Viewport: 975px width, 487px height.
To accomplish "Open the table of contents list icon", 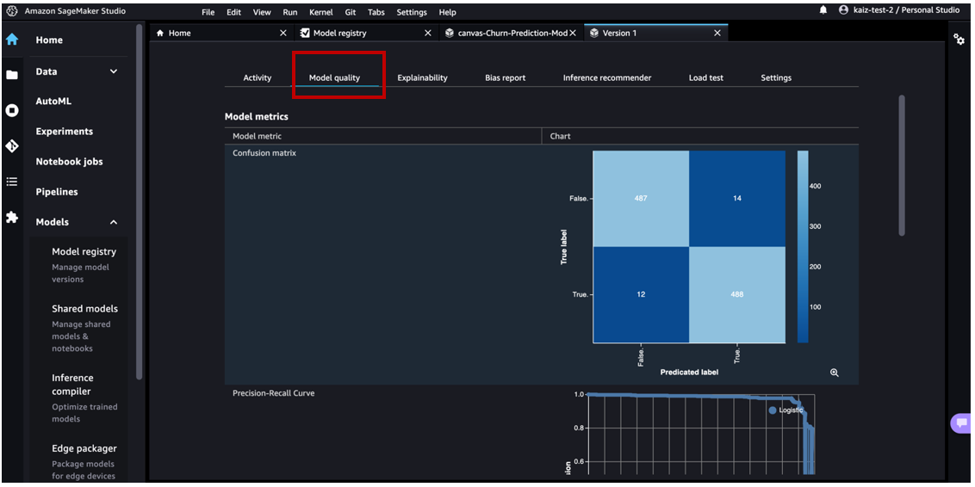I will click(x=12, y=182).
